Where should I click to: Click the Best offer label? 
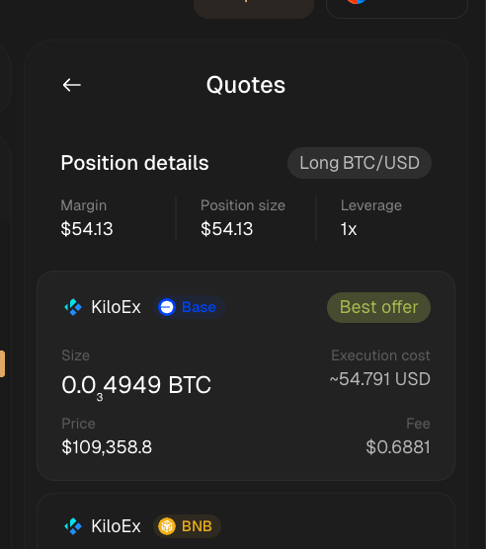pos(379,307)
